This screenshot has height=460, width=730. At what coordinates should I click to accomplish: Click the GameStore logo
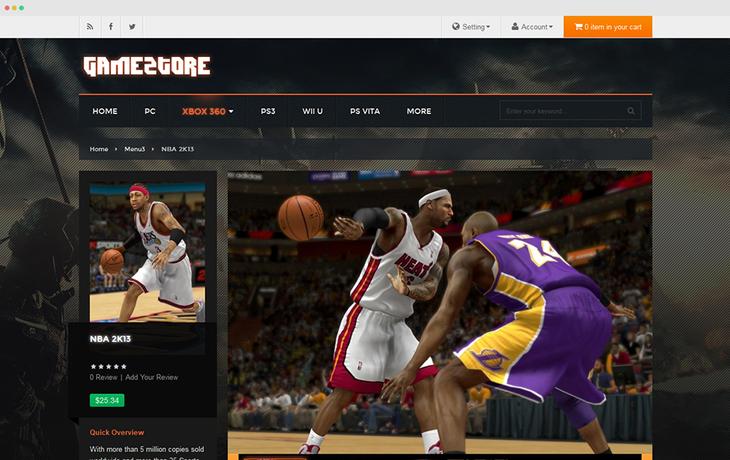[147, 66]
